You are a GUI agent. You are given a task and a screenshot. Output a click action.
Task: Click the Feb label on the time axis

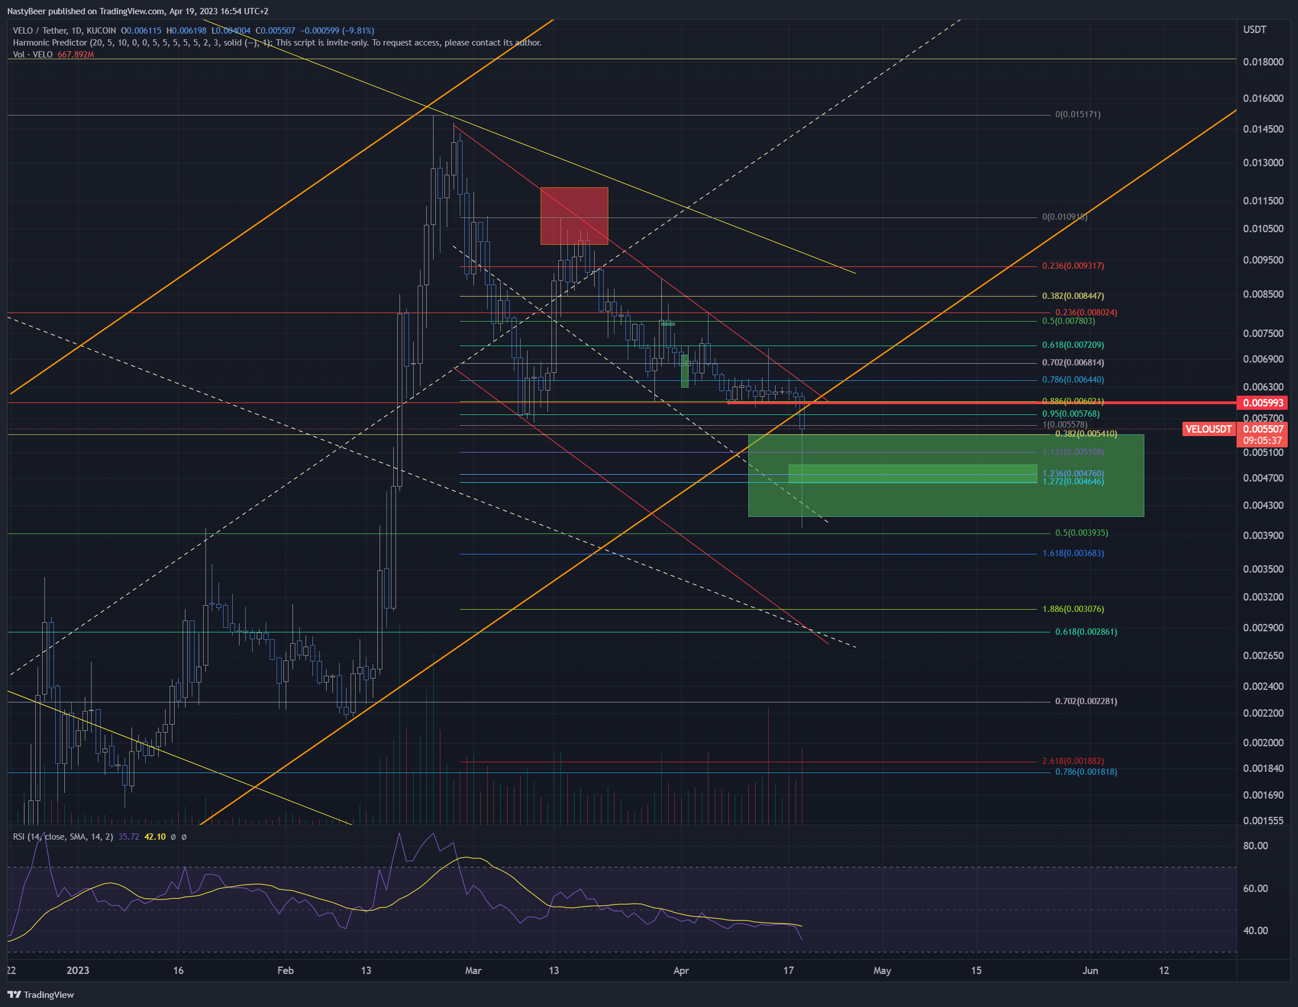tap(285, 971)
